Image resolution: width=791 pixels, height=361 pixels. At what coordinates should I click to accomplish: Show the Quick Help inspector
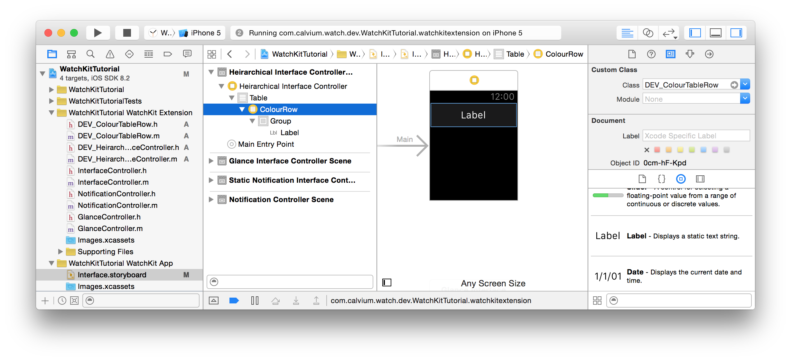(651, 54)
